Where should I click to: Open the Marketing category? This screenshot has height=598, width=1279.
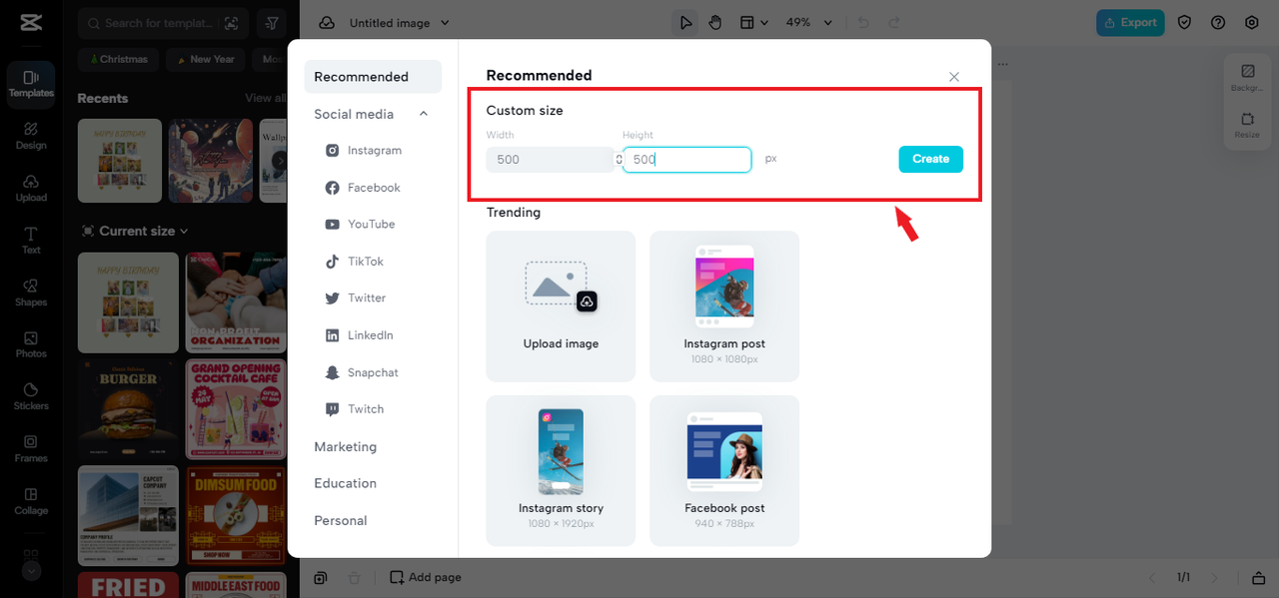346,446
